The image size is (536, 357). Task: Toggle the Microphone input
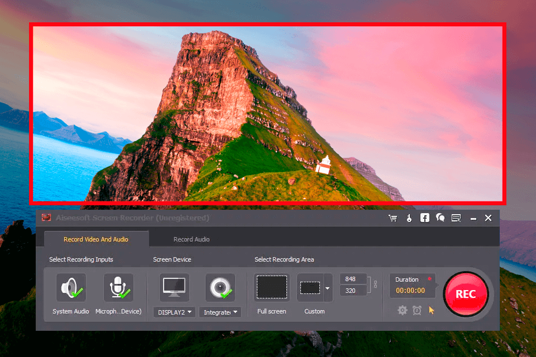(x=118, y=288)
